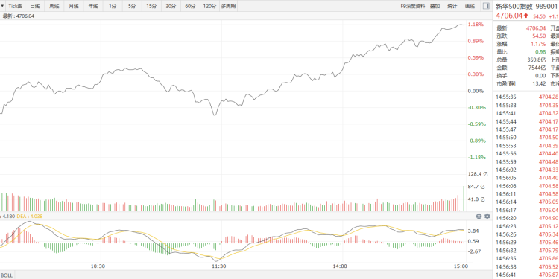Viewport: 559px width, 279px height.
Task: Select the BOLL indicator tab
Action: tap(7, 275)
